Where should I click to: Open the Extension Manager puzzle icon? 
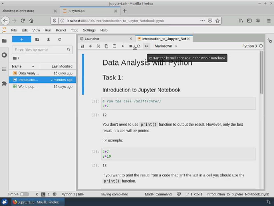[4, 83]
